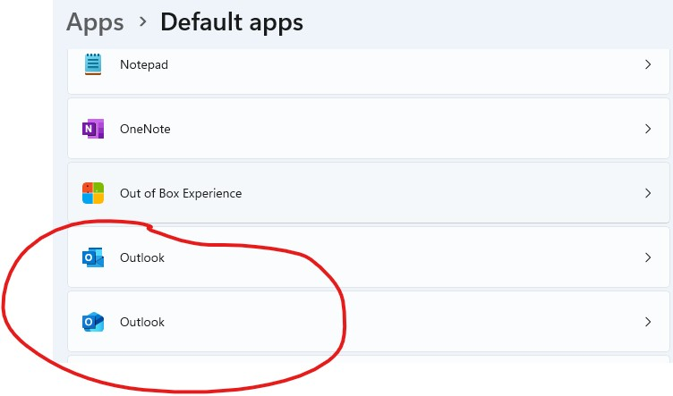Expand the OneNote row chevron
This screenshot has height=396, width=673.
click(648, 129)
